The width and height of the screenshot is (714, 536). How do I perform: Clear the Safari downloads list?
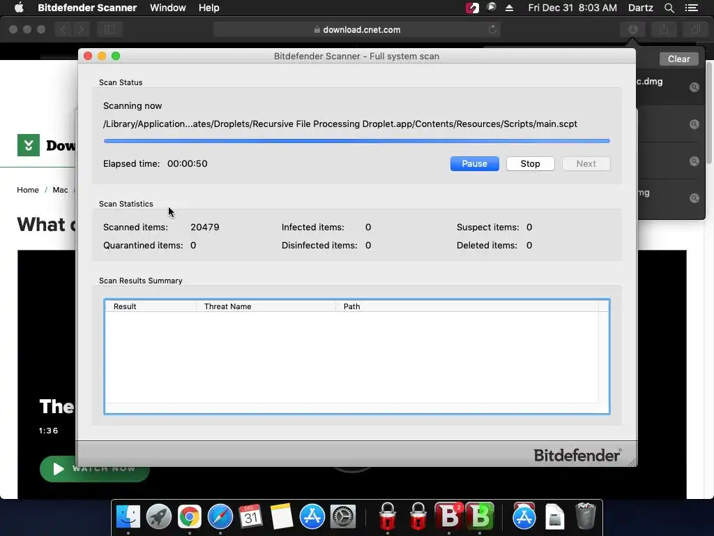(678, 59)
